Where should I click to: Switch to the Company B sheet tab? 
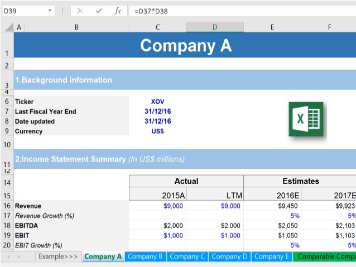tap(145, 256)
